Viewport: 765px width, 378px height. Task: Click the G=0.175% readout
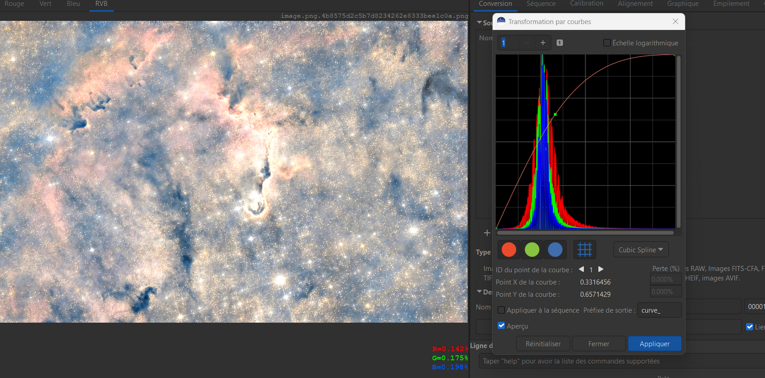coord(450,358)
